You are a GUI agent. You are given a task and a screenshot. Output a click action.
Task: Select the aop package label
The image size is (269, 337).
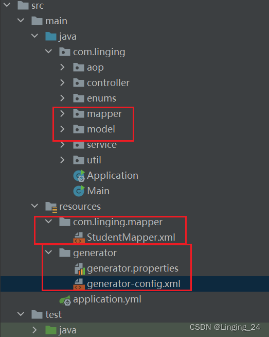coord(95,68)
